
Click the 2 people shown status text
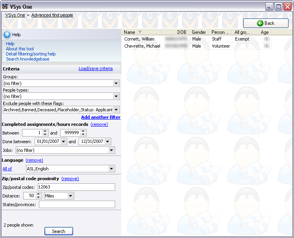[x=18, y=225]
